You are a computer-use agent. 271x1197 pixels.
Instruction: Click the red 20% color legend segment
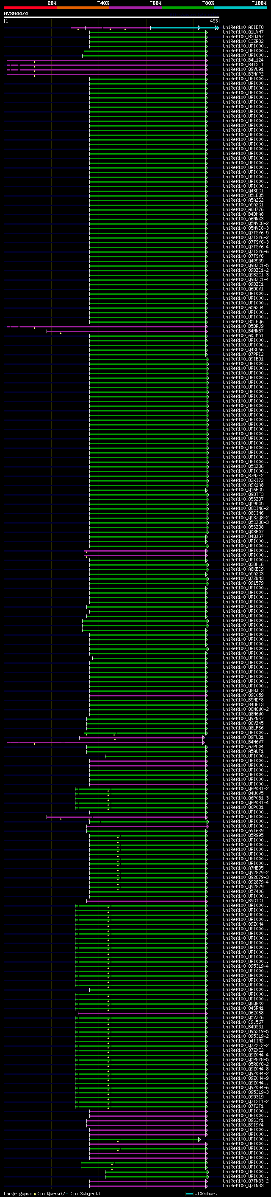30,8
